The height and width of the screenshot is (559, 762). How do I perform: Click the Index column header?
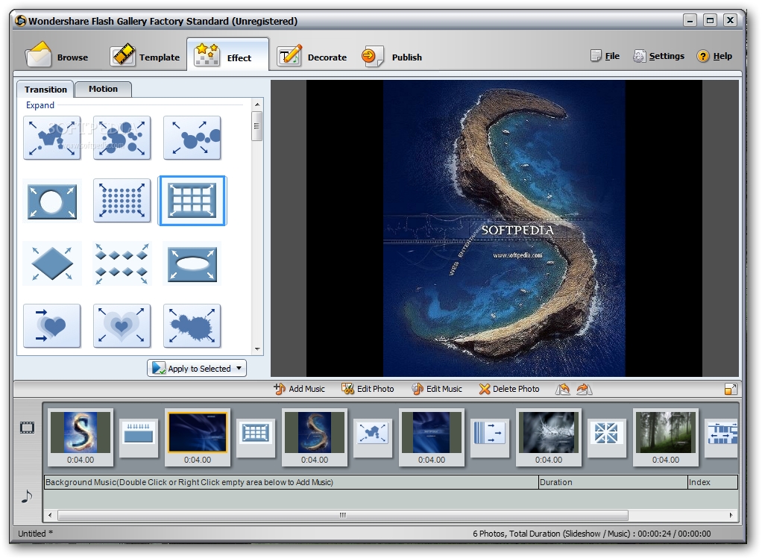pyautogui.click(x=713, y=482)
